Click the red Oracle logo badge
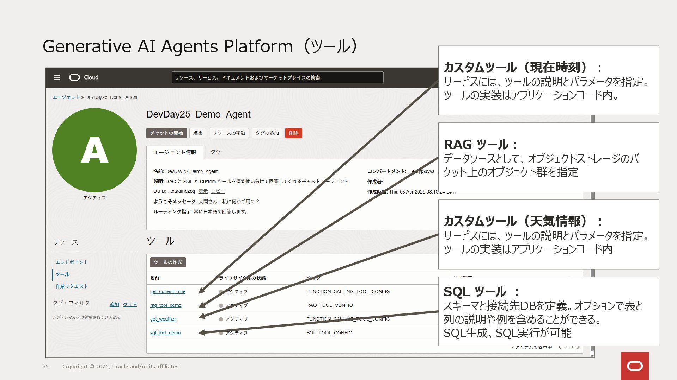The width and height of the screenshot is (677, 380). point(635,366)
